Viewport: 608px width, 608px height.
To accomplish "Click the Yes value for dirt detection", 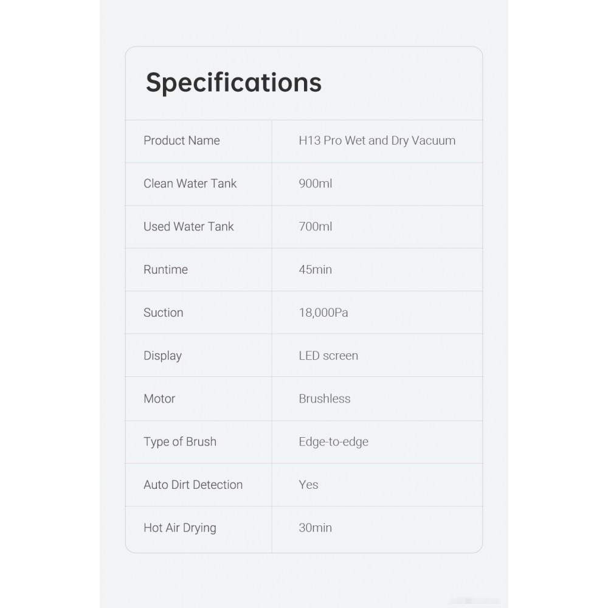I will tap(309, 485).
